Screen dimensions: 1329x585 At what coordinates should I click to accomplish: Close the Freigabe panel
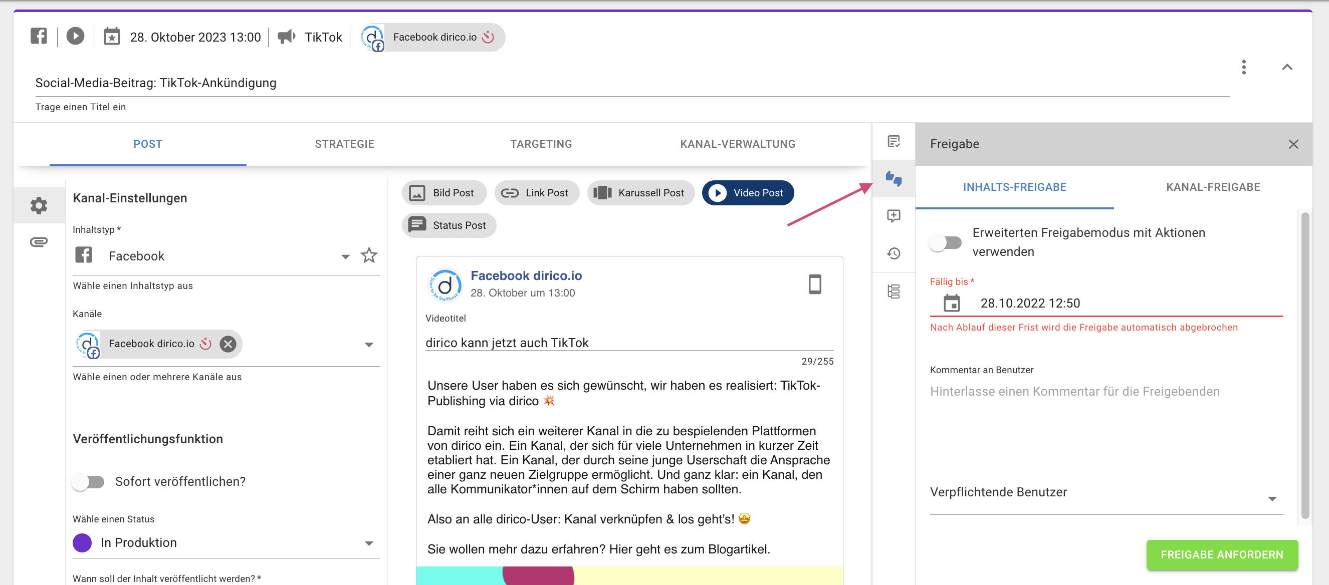pyautogui.click(x=1293, y=144)
